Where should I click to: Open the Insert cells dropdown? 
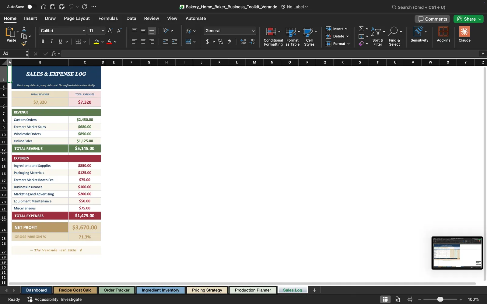[336, 29]
